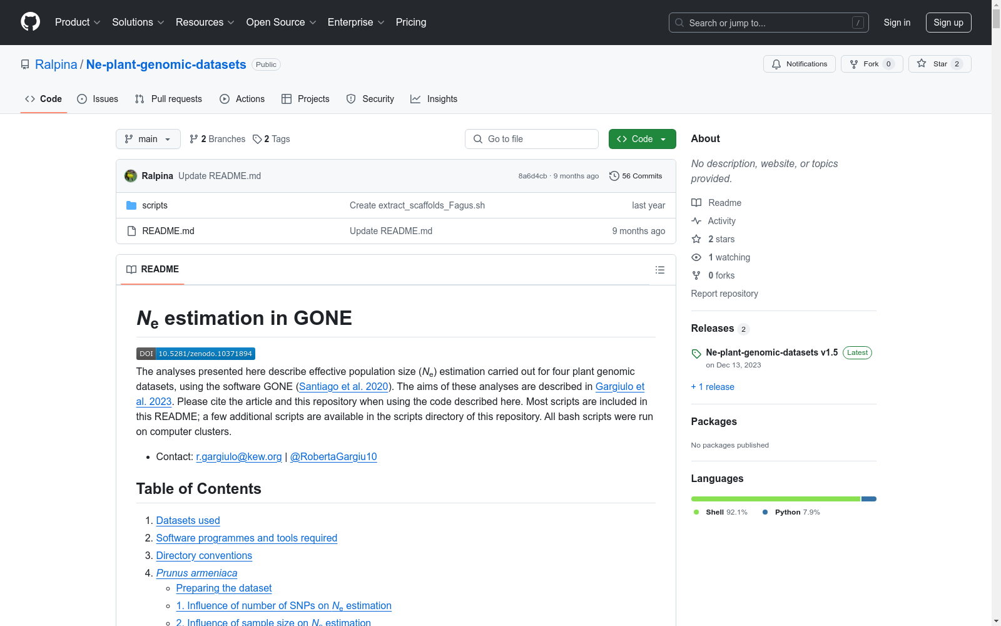
Task: Open Ne-plant-genomic-datasets v1.5 release
Action: tap(772, 352)
